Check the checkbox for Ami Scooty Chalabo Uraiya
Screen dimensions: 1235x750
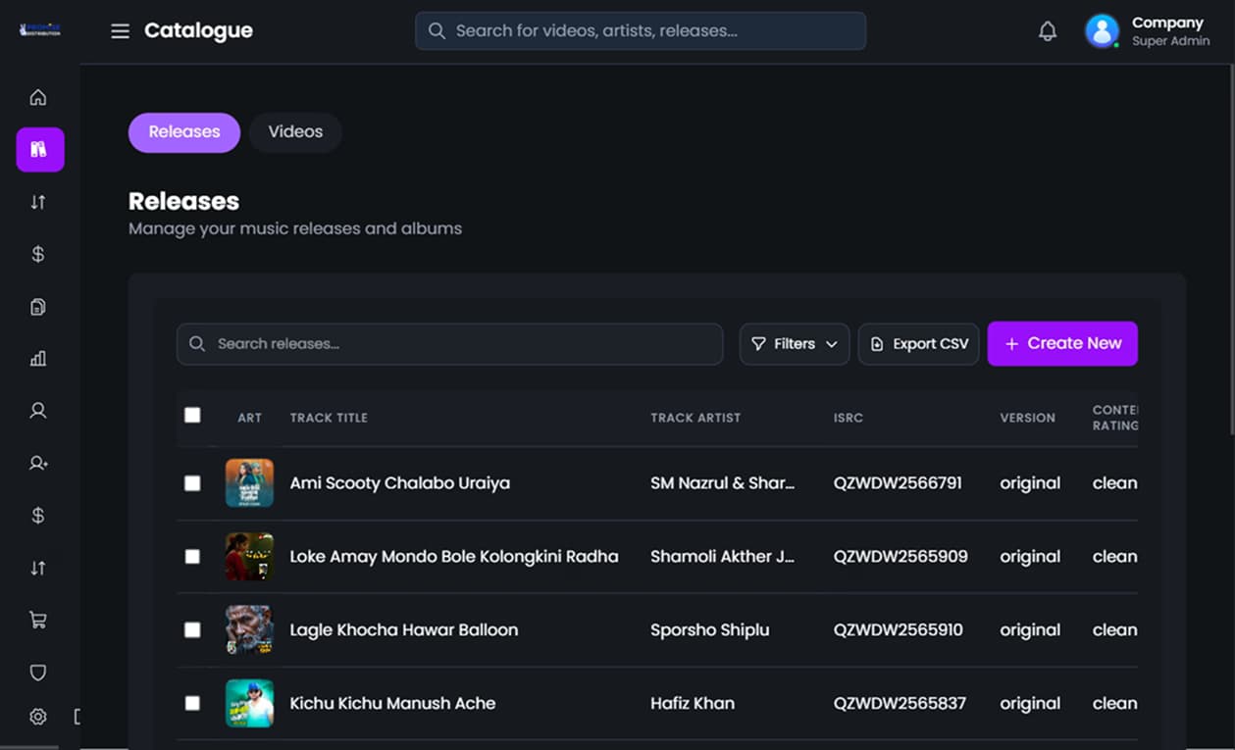[192, 482]
